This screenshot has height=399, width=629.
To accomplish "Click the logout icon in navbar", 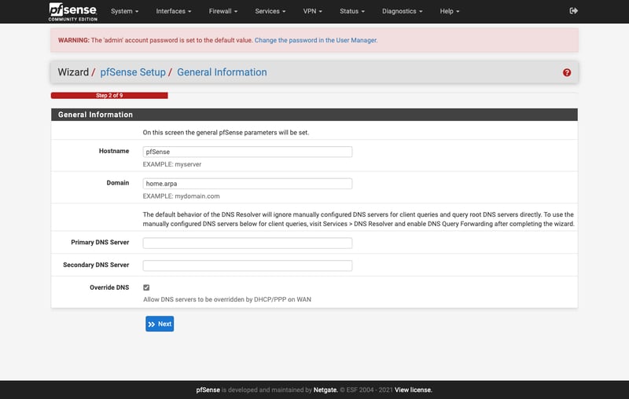I will 574,11.
